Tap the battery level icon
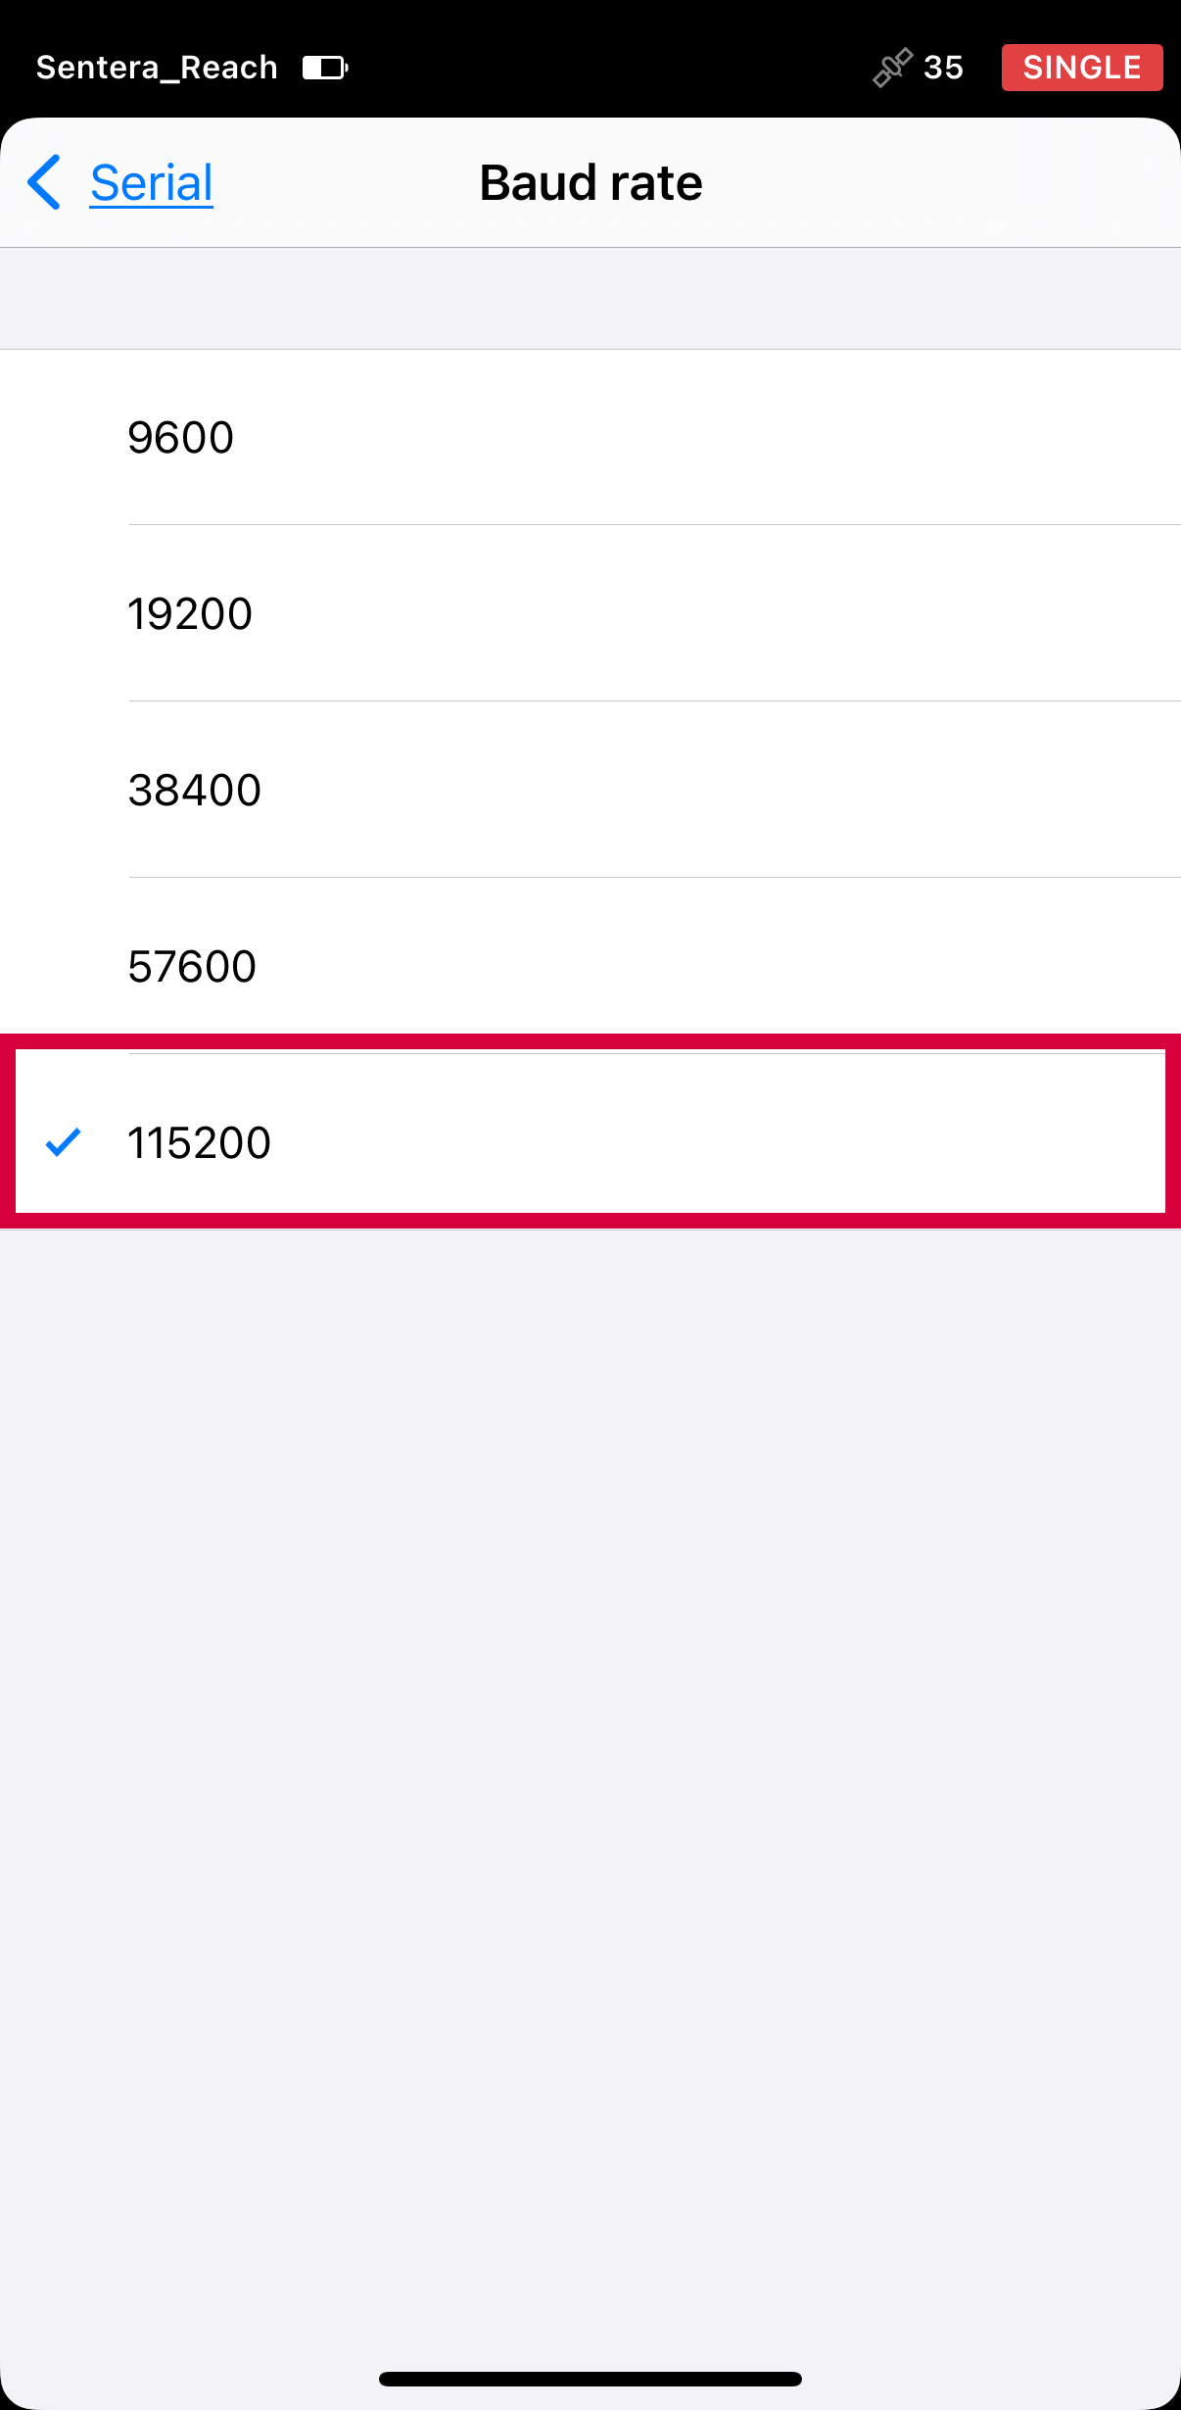Screen dimensions: 1181x2410 coord(325,68)
